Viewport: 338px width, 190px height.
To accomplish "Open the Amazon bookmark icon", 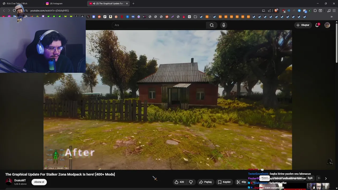I will click(110, 17).
